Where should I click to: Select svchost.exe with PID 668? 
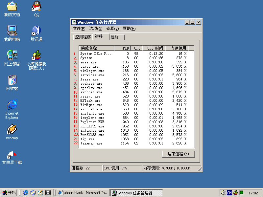tap(137, 109)
